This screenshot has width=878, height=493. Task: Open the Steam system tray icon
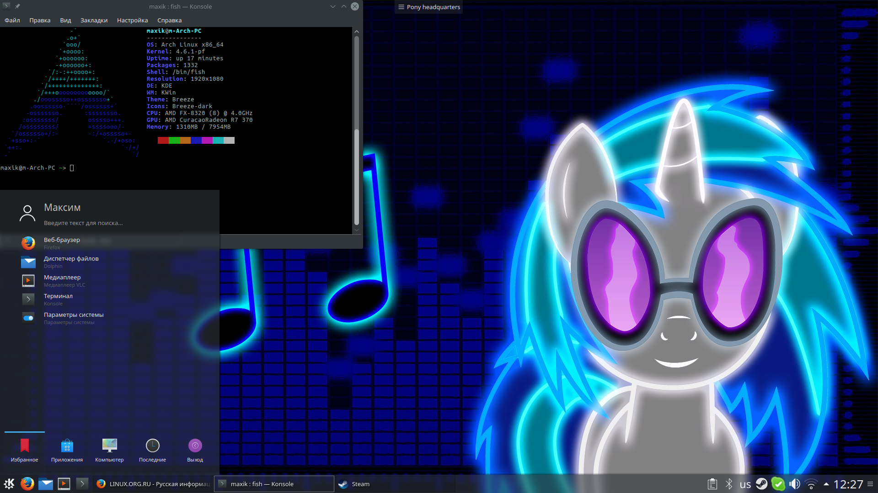point(761,484)
